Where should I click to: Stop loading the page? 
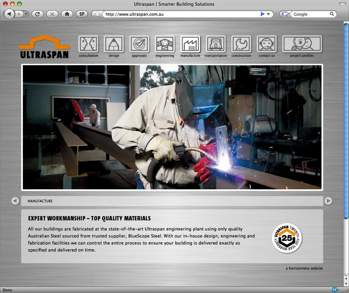pos(52,14)
